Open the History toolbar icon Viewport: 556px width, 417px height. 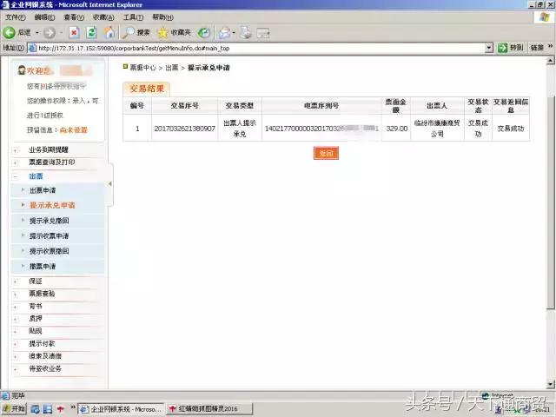point(204,33)
